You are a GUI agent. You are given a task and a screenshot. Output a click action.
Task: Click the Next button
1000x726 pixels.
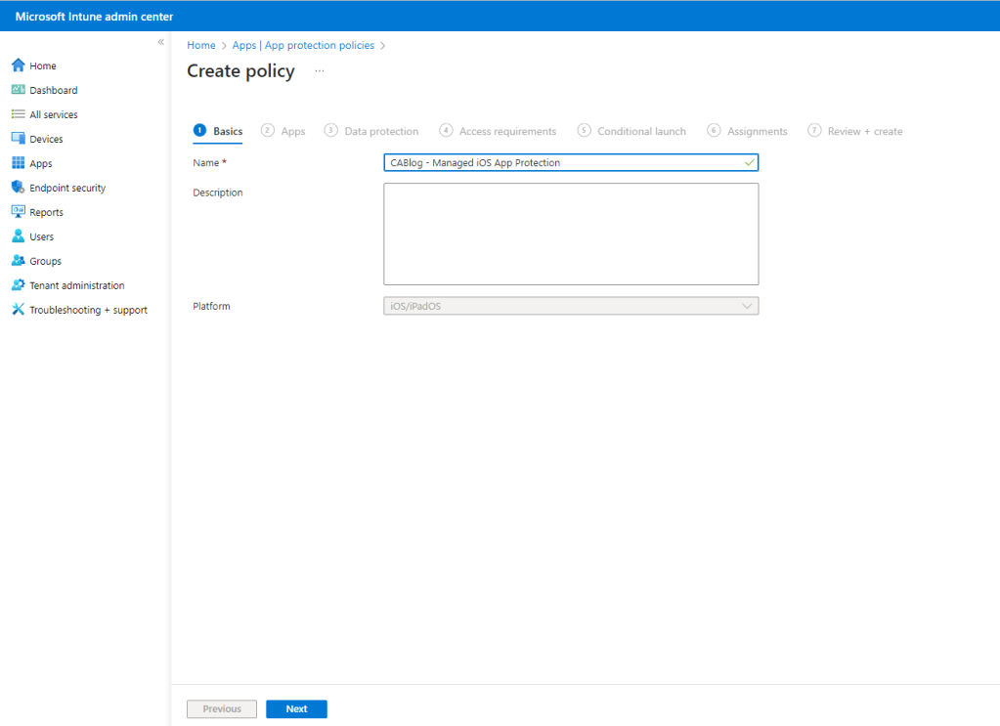[296, 709]
